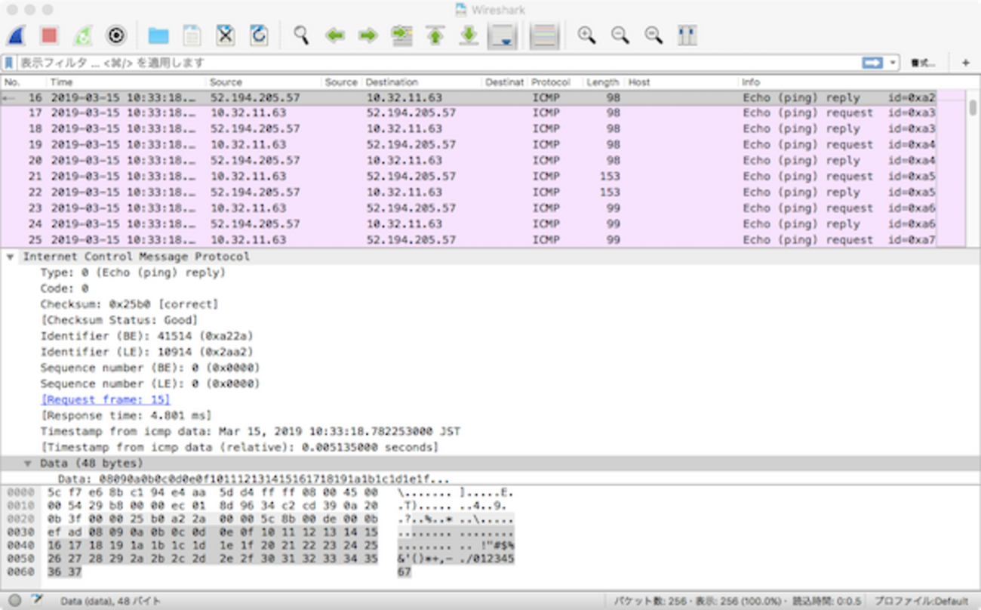Toggle packet list colorization
Viewport: 981px width, 610px height.
click(544, 35)
